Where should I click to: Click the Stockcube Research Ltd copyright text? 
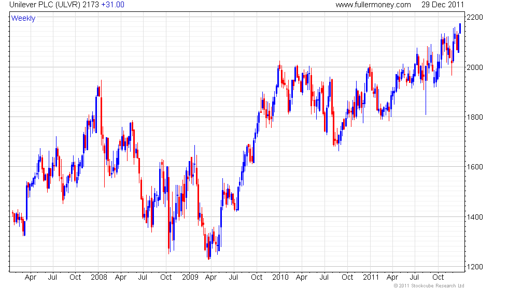429,286
